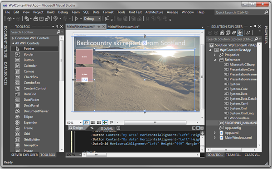Select the Pointer tool in Toolbox

pos(35,49)
